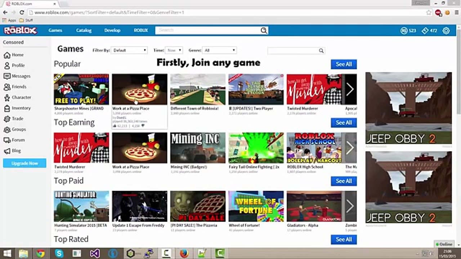Expand the Filter By dropdown

pos(129,50)
